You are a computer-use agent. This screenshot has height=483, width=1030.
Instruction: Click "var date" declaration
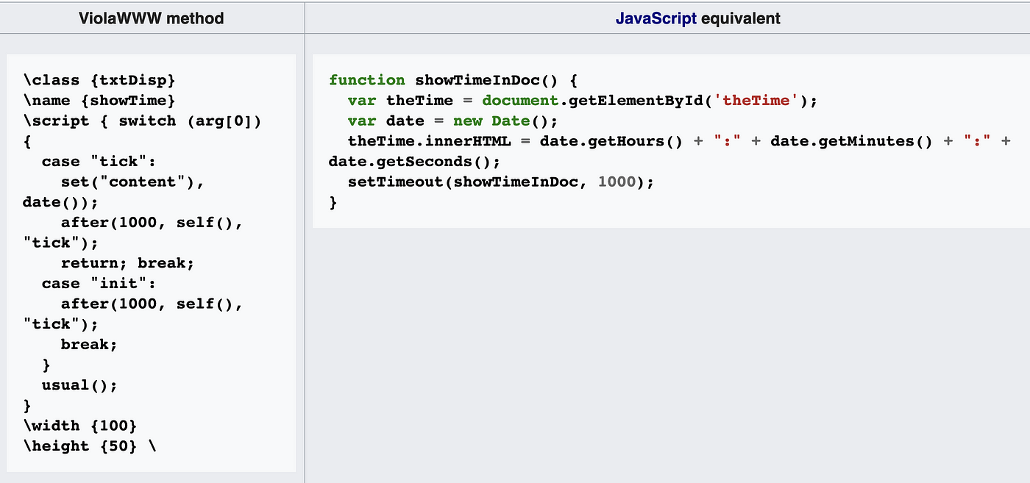(386, 121)
